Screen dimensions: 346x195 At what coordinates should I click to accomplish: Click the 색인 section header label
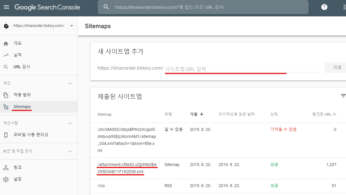7,83
